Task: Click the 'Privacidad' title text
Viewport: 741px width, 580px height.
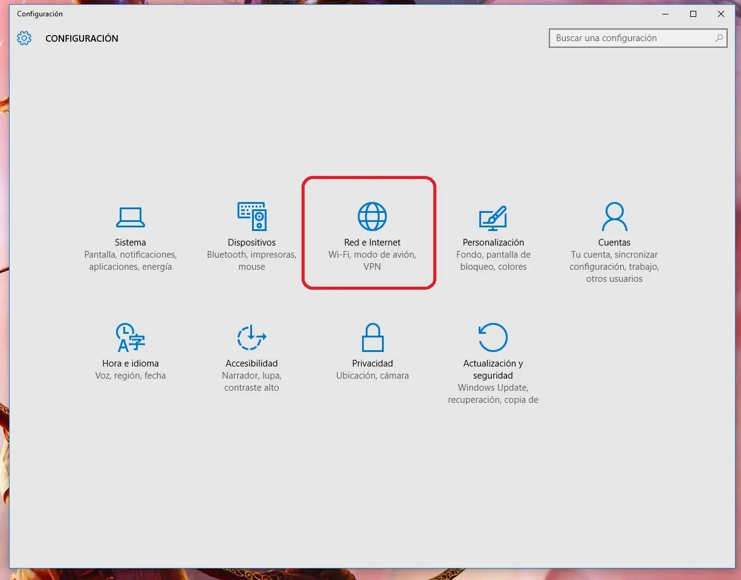Action: [x=372, y=363]
